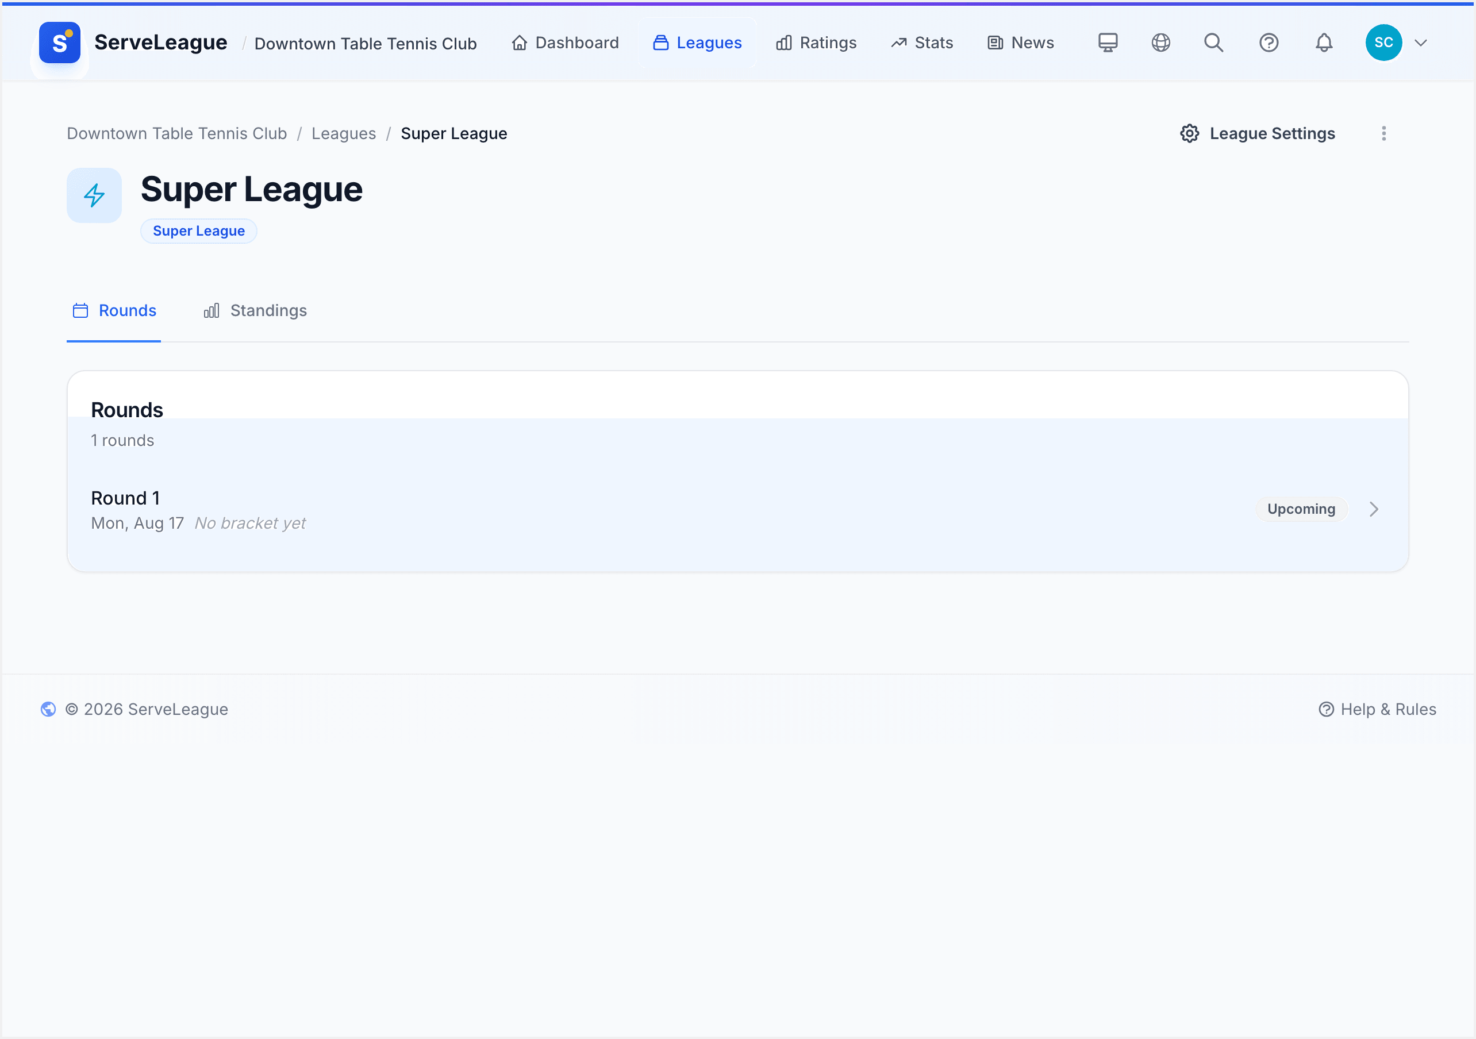Open the notifications bell icon
This screenshot has height=1039, width=1476.
point(1324,43)
